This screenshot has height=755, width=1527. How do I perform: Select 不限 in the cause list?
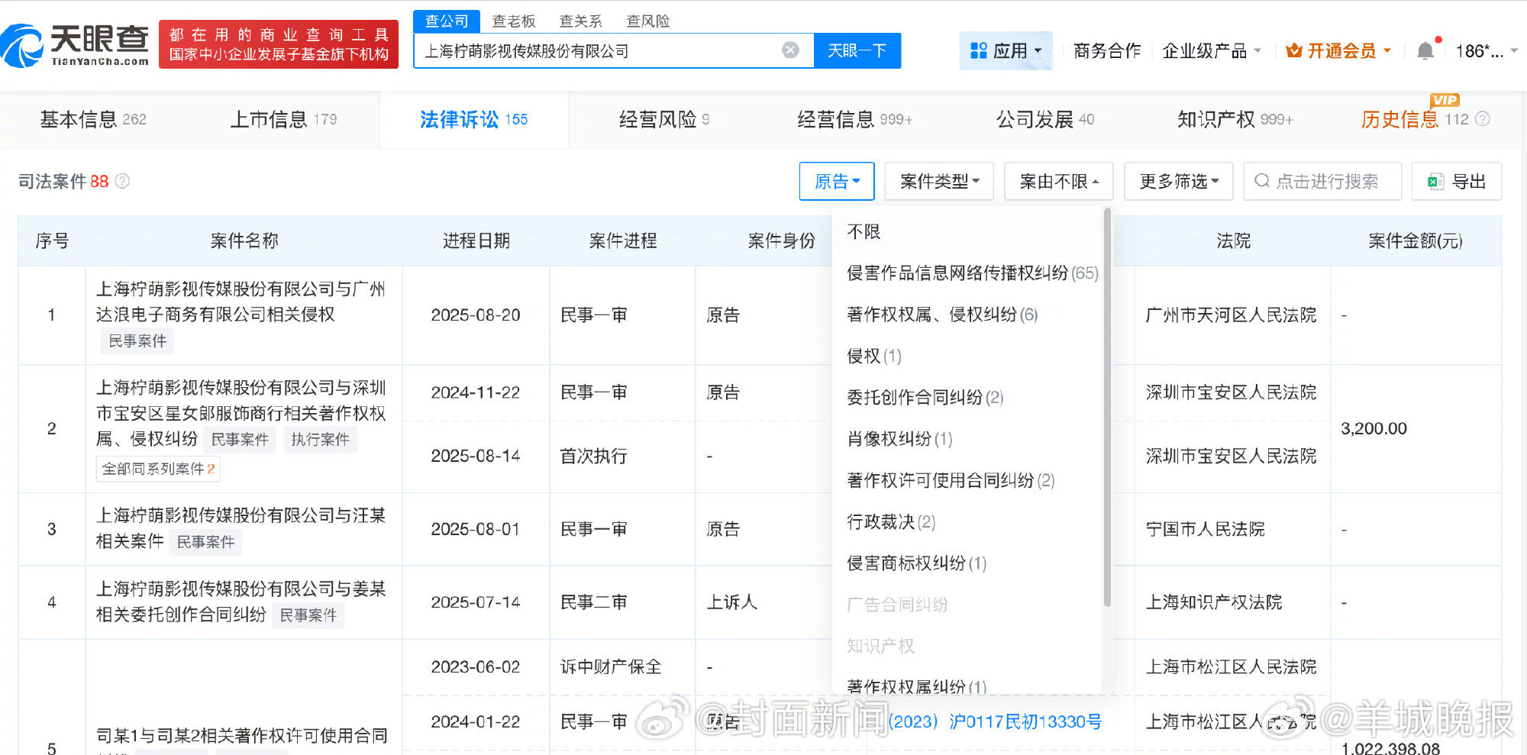tap(864, 231)
